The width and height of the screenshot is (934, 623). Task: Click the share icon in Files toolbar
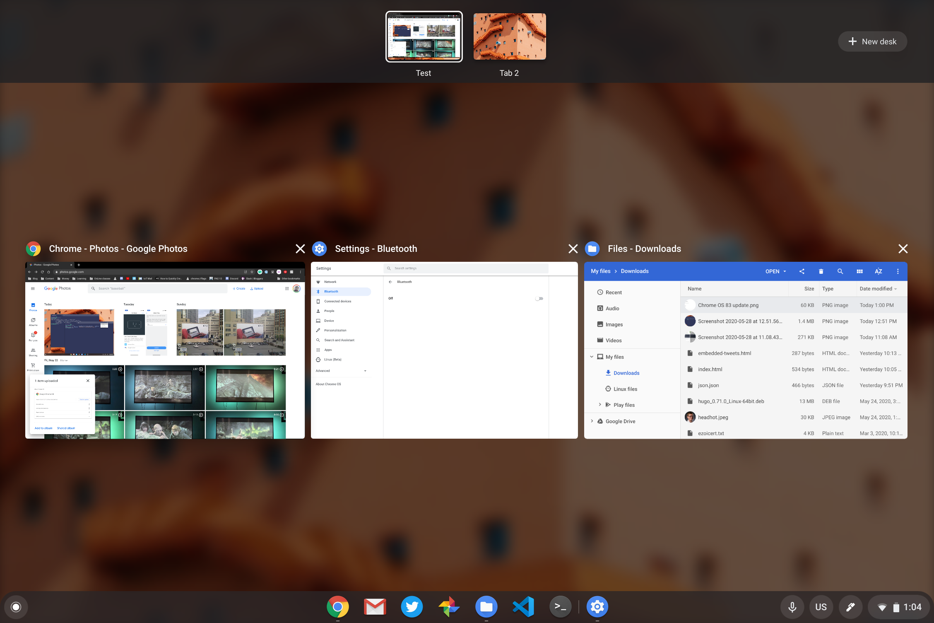pyautogui.click(x=801, y=271)
